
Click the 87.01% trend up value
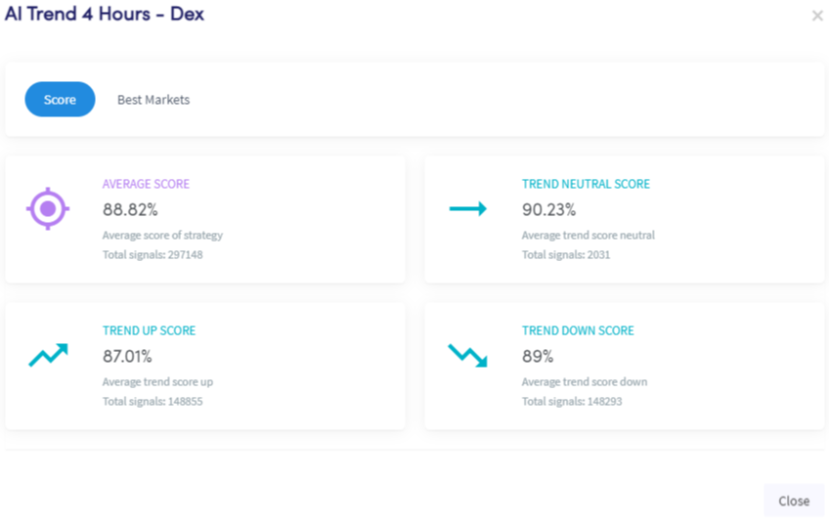(127, 356)
